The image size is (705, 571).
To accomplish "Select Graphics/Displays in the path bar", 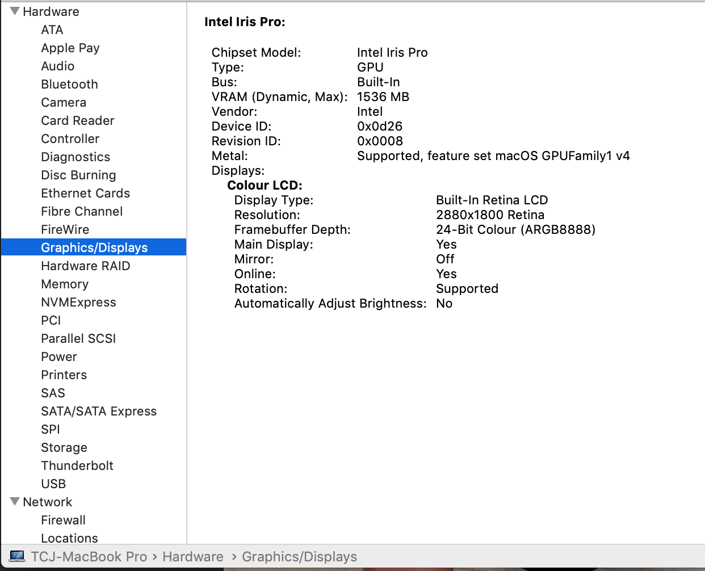I will pyautogui.click(x=300, y=557).
